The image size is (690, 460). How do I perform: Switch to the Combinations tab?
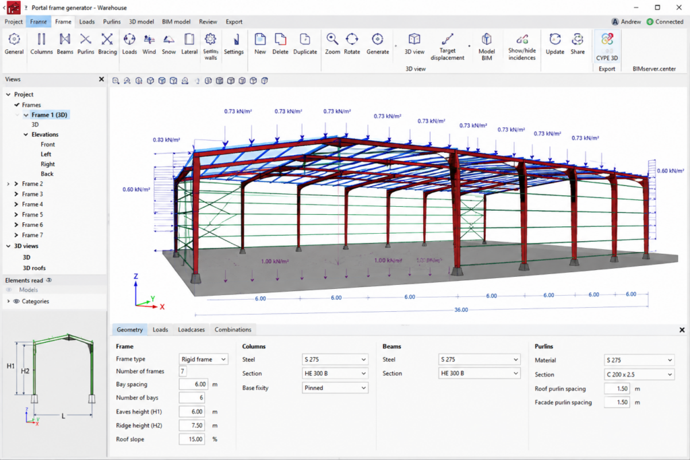click(x=232, y=329)
